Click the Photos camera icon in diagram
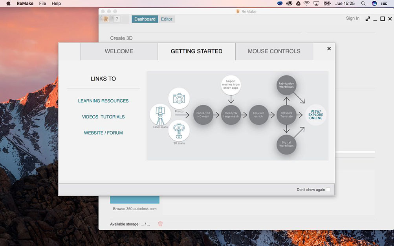Screen dimensions: 394x246 click(179, 98)
